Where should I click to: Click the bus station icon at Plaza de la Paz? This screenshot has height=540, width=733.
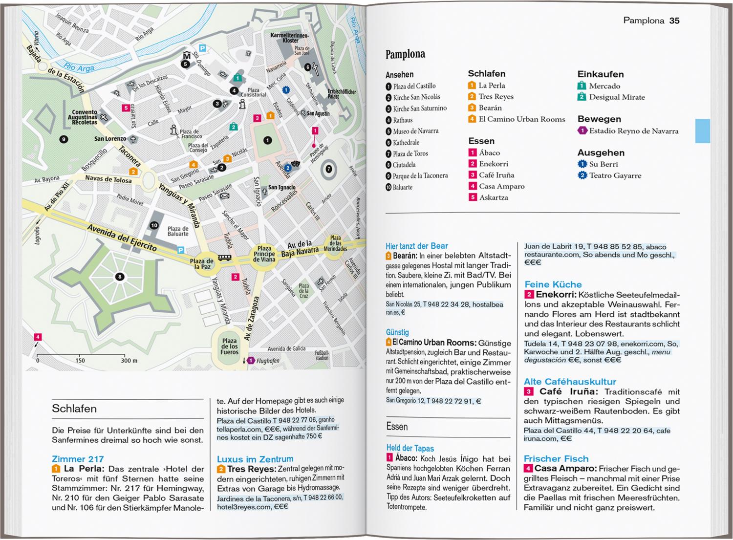tap(224, 258)
